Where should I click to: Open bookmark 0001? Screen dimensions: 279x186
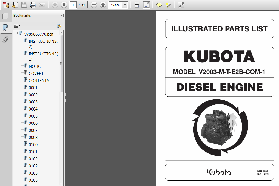pyautogui.click(x=33, y=88)
